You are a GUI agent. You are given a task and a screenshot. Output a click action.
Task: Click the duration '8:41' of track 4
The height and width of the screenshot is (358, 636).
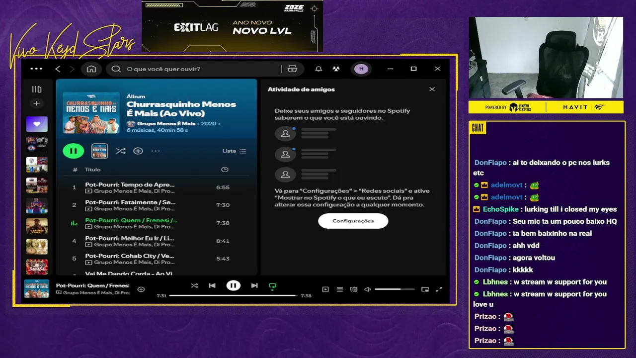click(x=223, y=241)
